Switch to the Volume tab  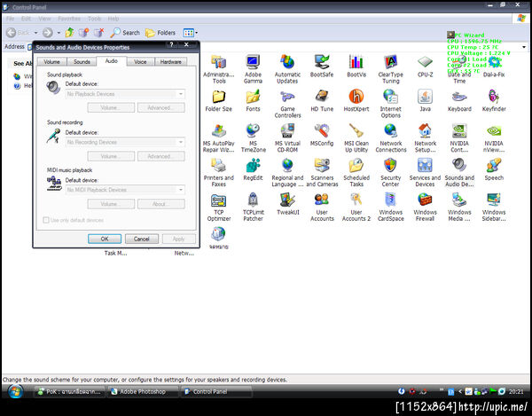(x=51, y=62)
